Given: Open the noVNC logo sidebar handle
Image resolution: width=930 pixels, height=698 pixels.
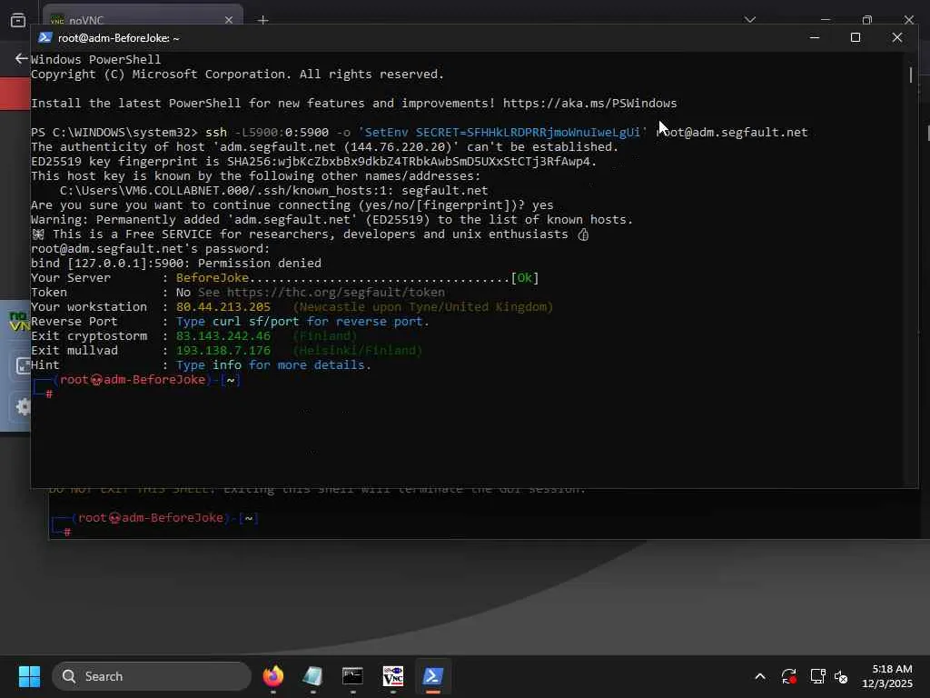Looking at the screenshot, I should tap(19, 321).
